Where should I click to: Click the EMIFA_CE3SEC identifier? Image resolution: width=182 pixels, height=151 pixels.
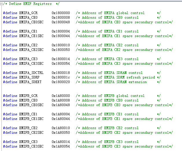pos(31,64)
